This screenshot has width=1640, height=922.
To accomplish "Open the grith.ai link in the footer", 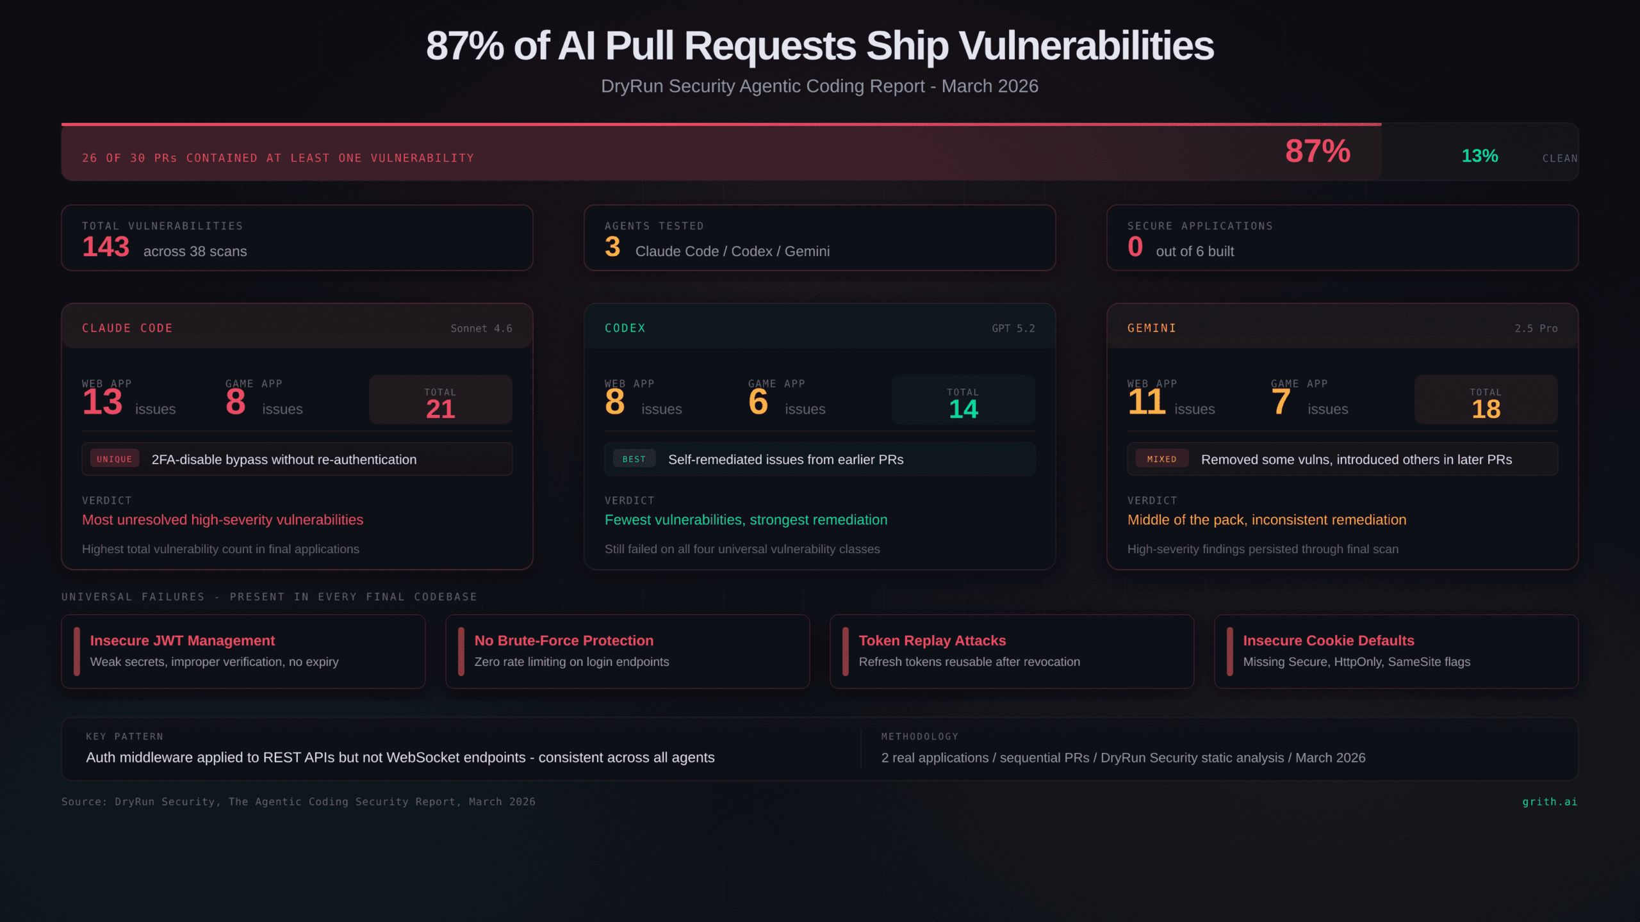I will pos(1549,802).
